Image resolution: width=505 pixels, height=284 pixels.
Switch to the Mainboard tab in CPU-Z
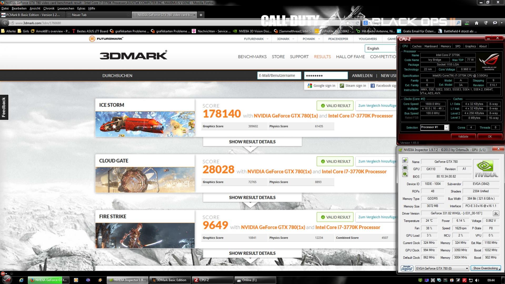coord(431,46)
